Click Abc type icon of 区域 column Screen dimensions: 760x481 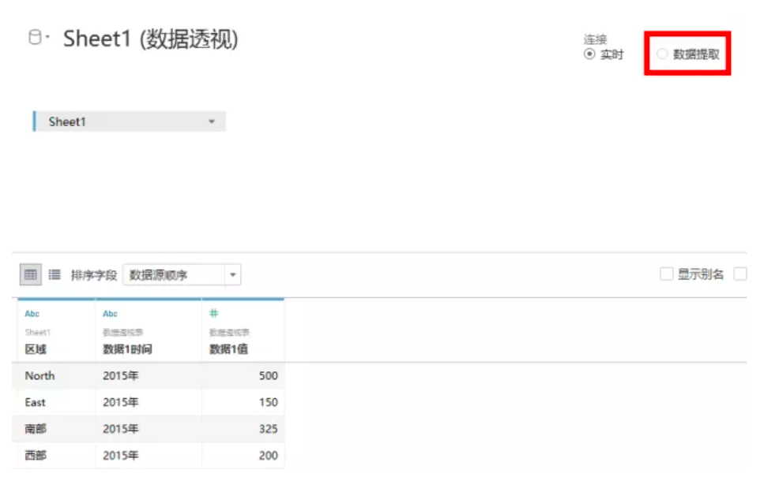pyautogui.click(x=32, y=314)
